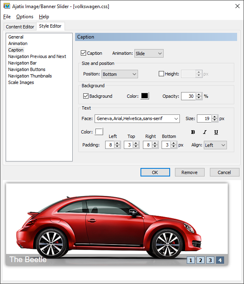Image resolution: width=244 pixels, height=284 pixels.
Task: Open the Animation dropdown set to Slide
Action: pos(149,54)
